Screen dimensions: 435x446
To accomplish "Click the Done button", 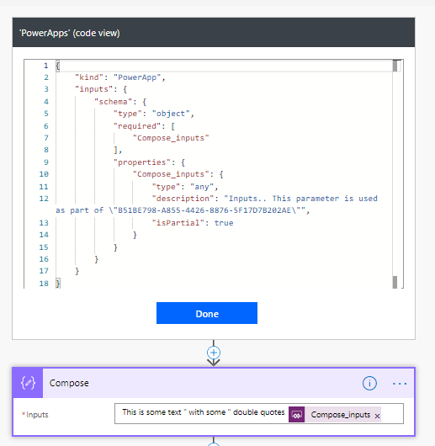I will 207,313.
